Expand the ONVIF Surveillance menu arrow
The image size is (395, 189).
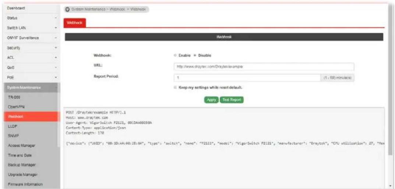[56, 38]
